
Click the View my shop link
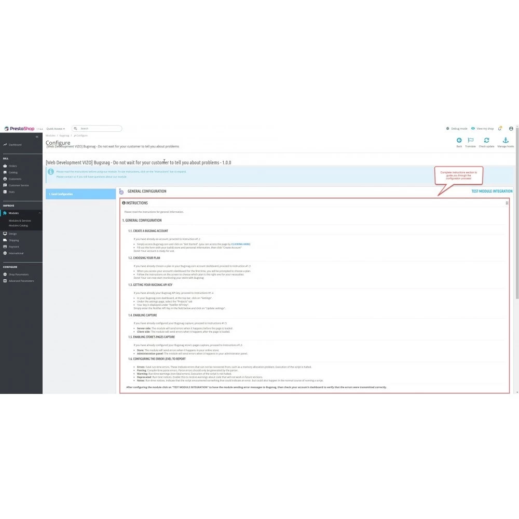click(x=485, y=129)
